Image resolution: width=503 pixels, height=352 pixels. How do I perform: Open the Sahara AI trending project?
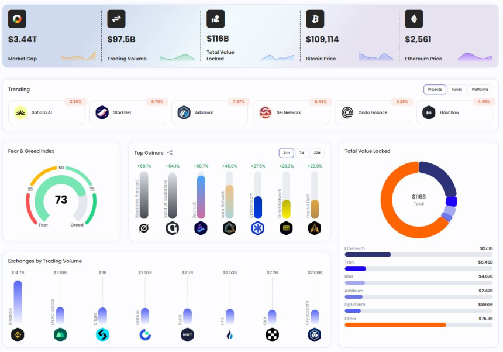[46, 112]
